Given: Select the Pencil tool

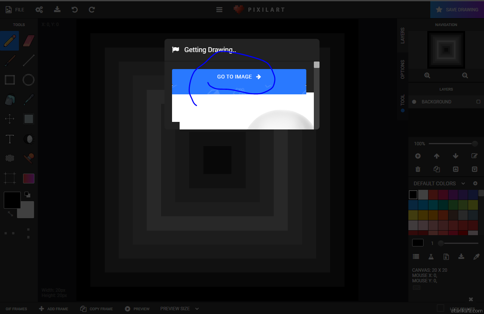Looking at the screenshot, I should [9, 41].
